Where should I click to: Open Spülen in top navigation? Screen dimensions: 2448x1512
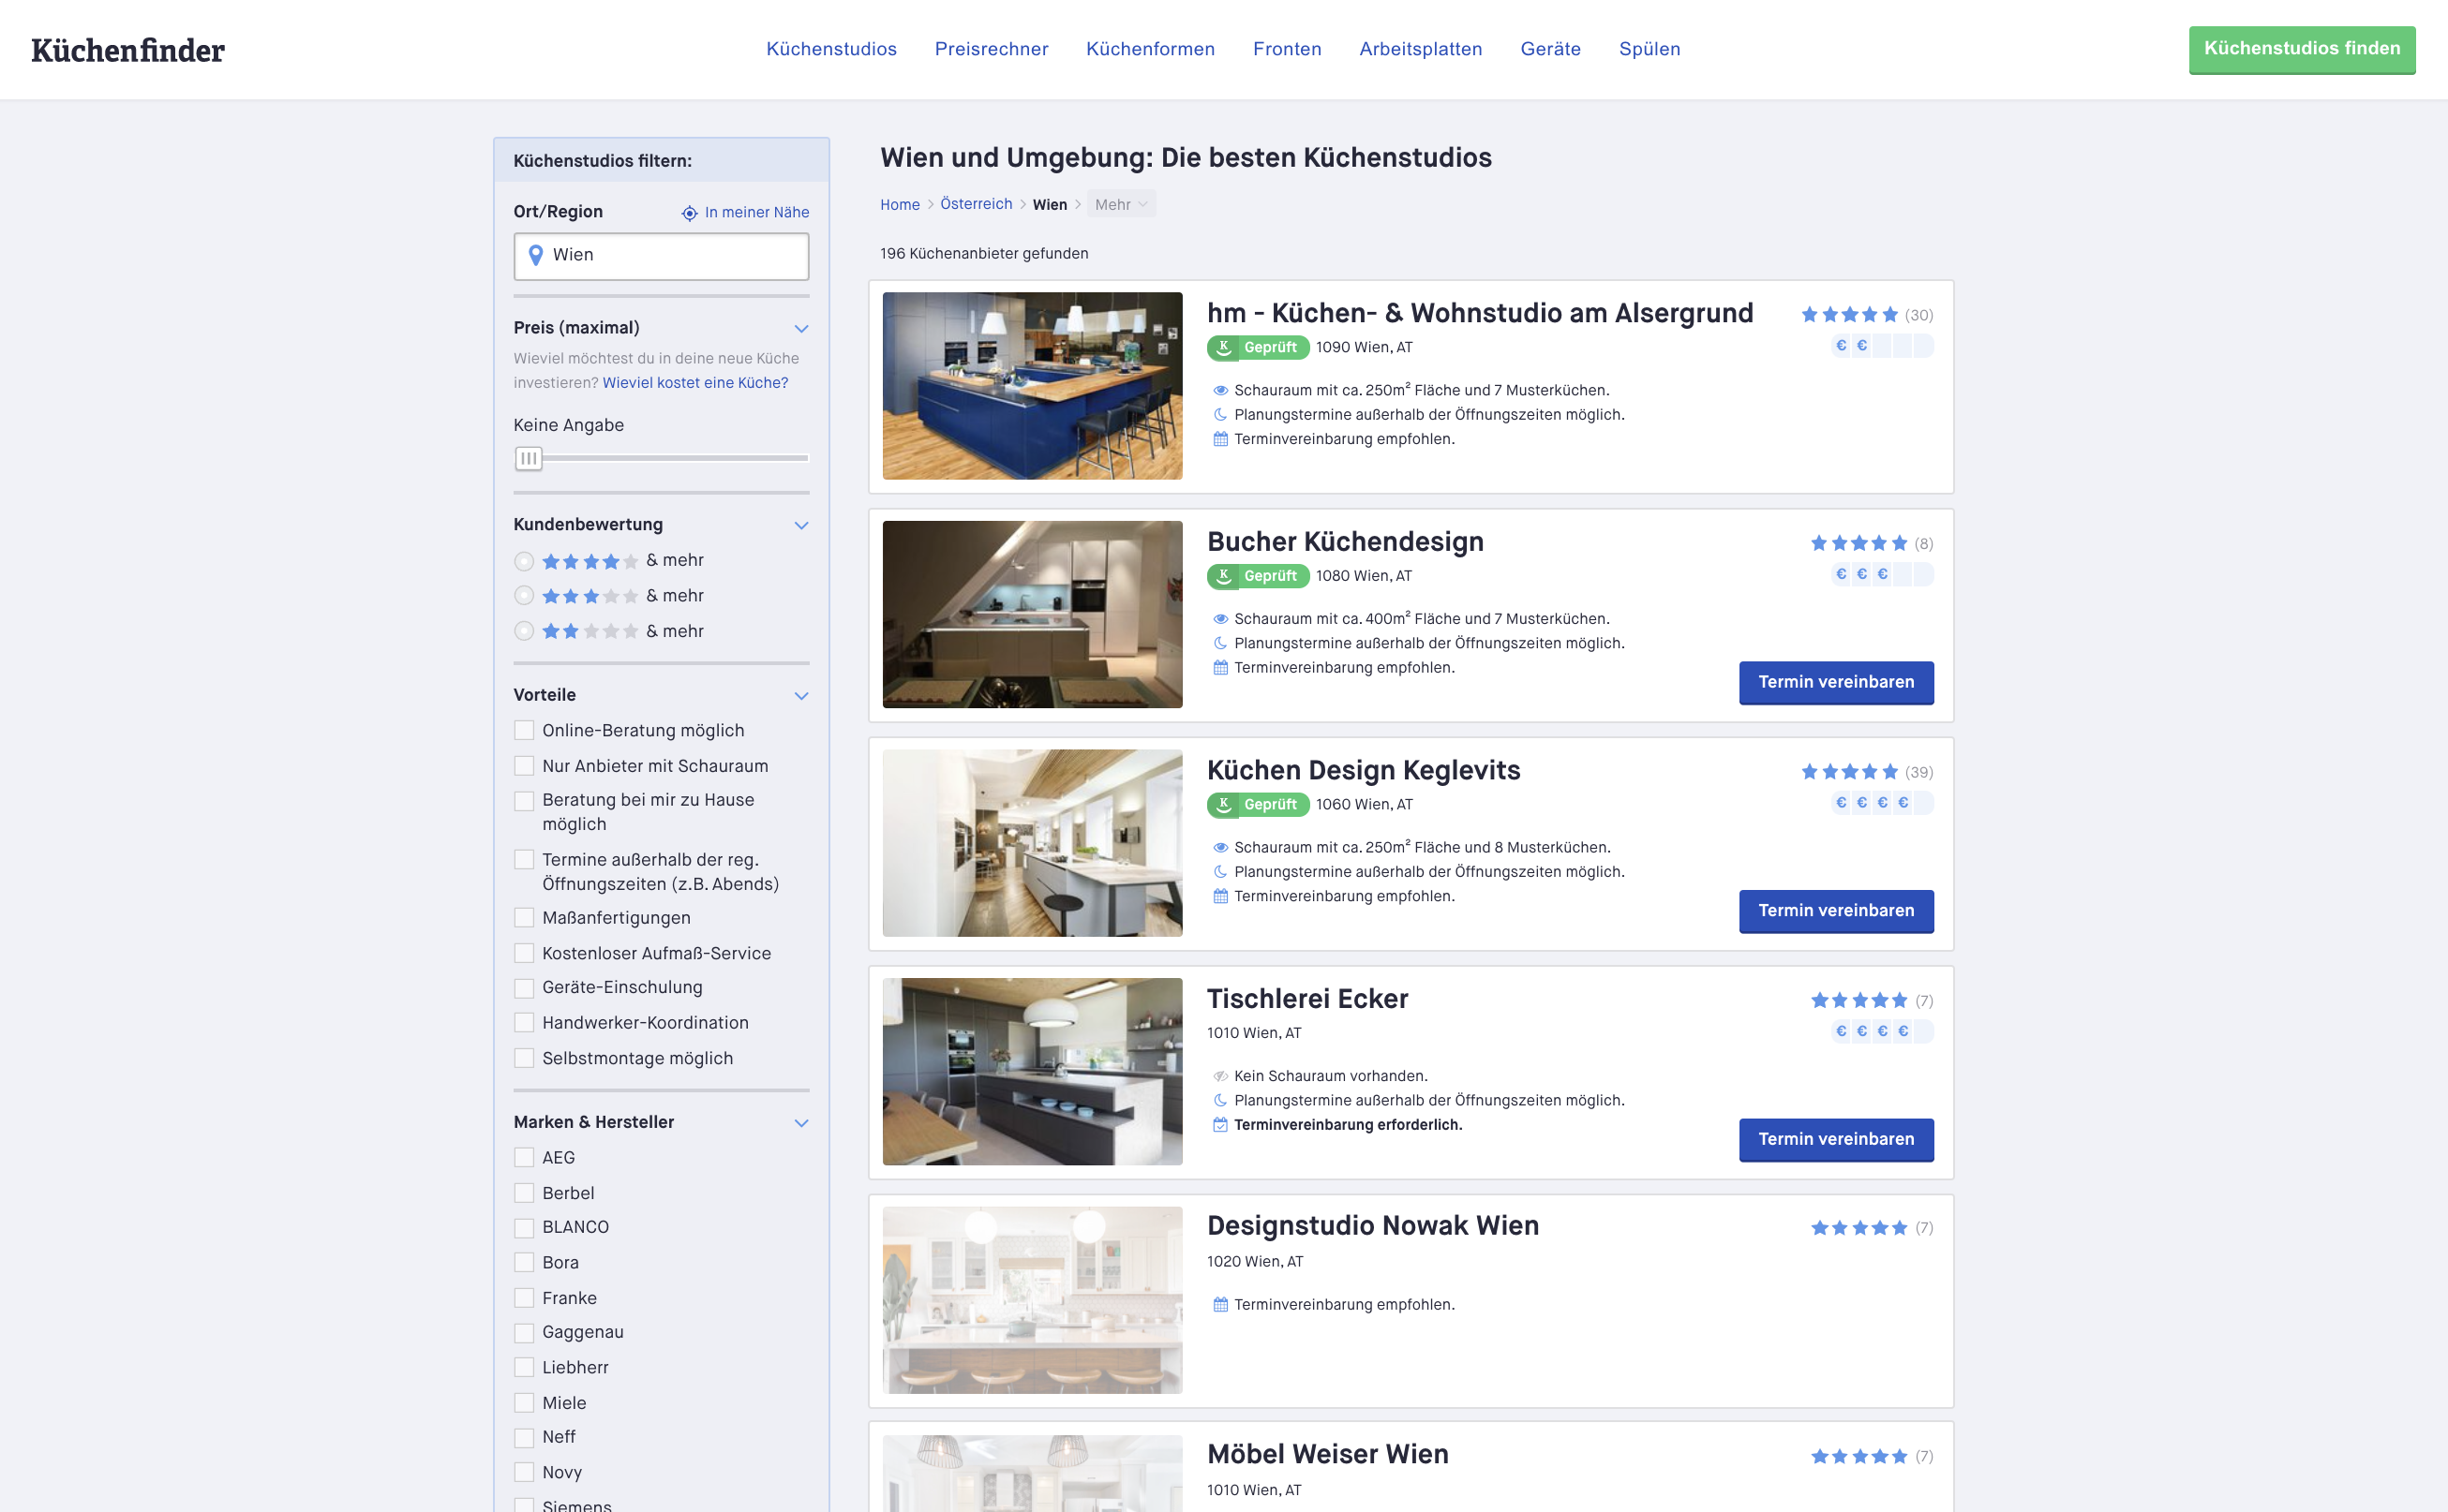point(1649,49)
